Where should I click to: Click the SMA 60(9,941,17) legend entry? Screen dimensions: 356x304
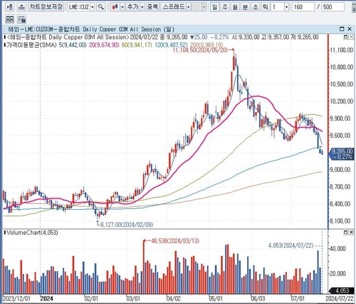(137, 45)
